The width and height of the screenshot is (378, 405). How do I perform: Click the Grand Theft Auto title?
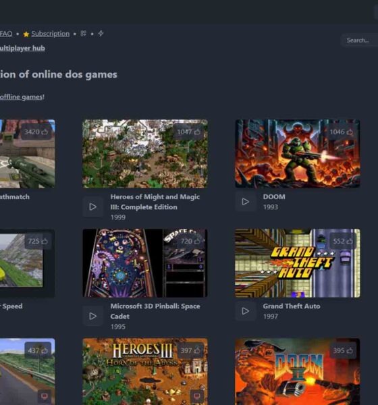point(292,306)
